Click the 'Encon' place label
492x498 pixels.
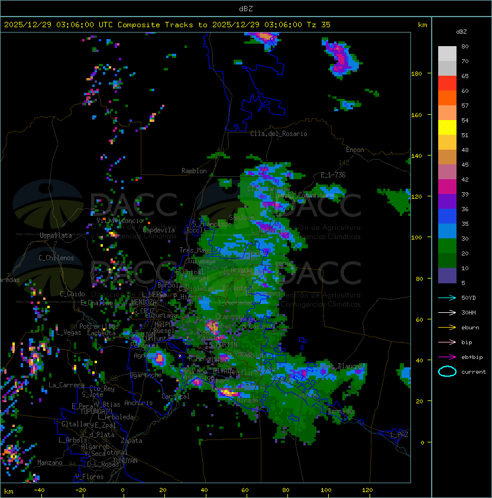tap(355, 150)
